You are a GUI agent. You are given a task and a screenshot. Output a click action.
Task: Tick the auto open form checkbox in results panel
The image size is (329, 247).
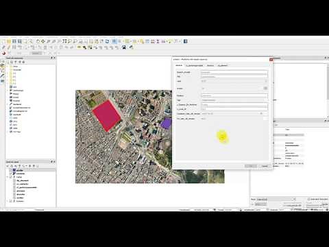point(309,199)
